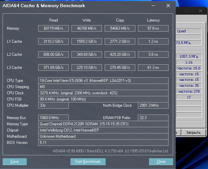This screenshot has height=169, width=208.
Task: Select Memory Latency value 97.8 ns
Action: pyautogui.click(x=153, y=28)
